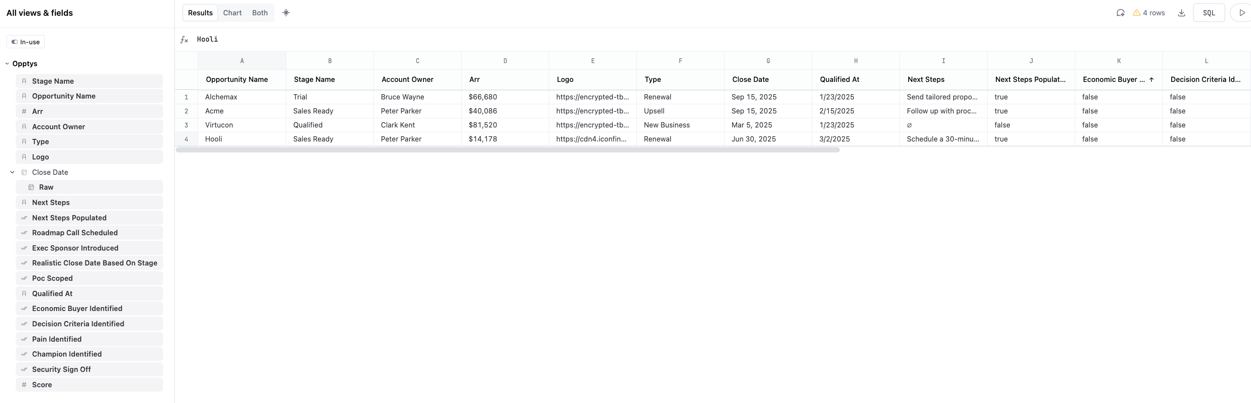Click the download results icon
Screen dimensions: 1251x403
(1182, 13)
